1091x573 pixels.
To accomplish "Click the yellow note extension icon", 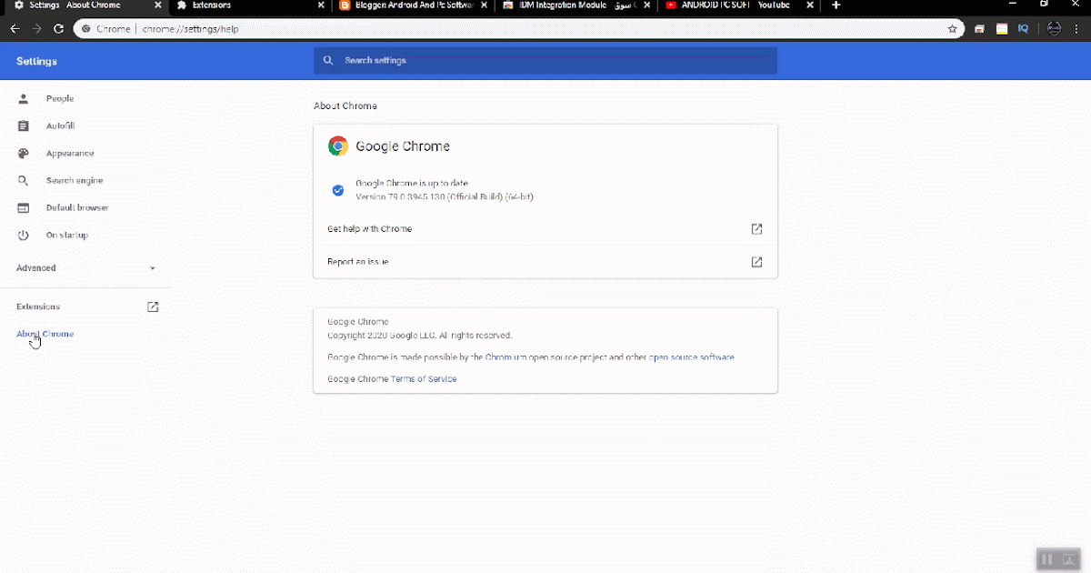I will click(1002, 29).
